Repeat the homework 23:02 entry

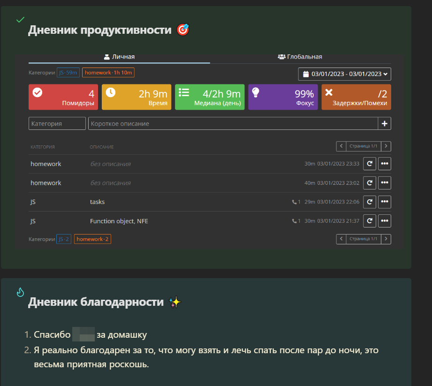coord(370,182)
